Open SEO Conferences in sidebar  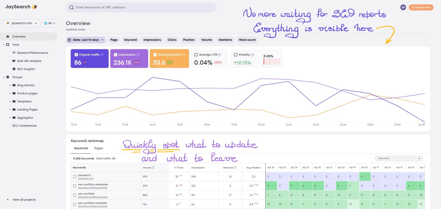(24, 126)
